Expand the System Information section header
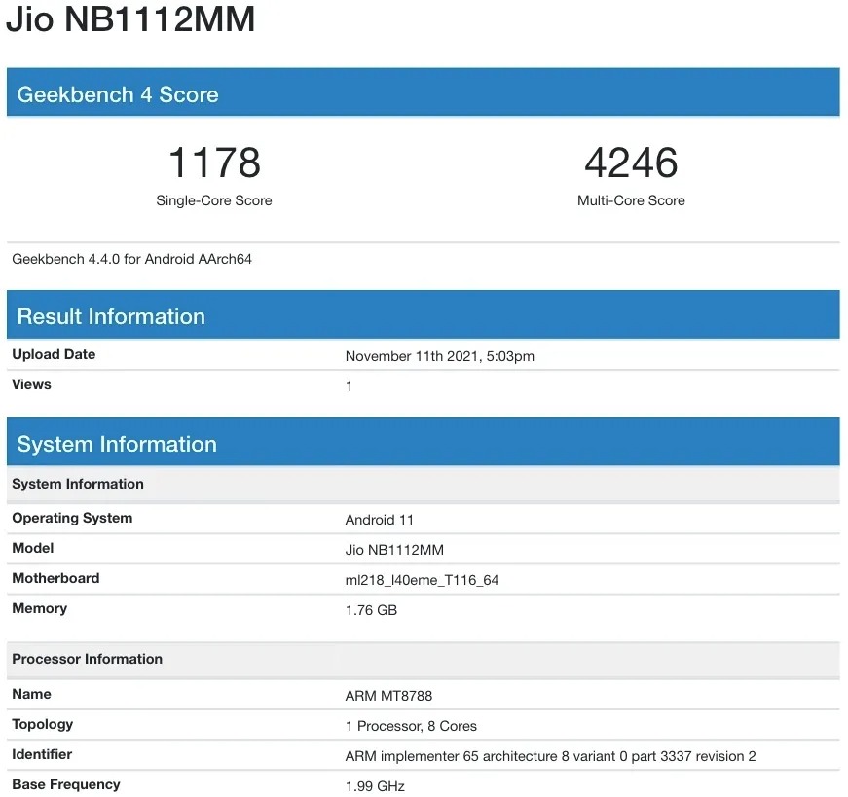Viewport: 848px width, 797px height. pos(117,444)
